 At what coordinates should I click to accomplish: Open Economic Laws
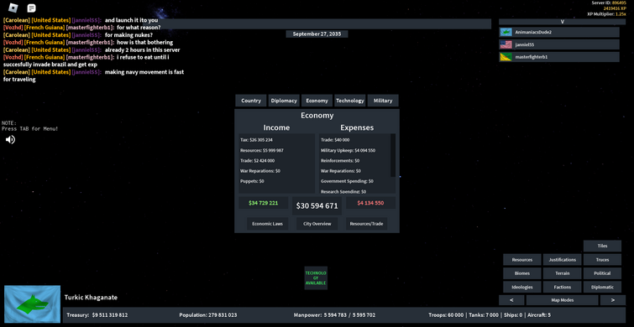[x=267, y=224]
